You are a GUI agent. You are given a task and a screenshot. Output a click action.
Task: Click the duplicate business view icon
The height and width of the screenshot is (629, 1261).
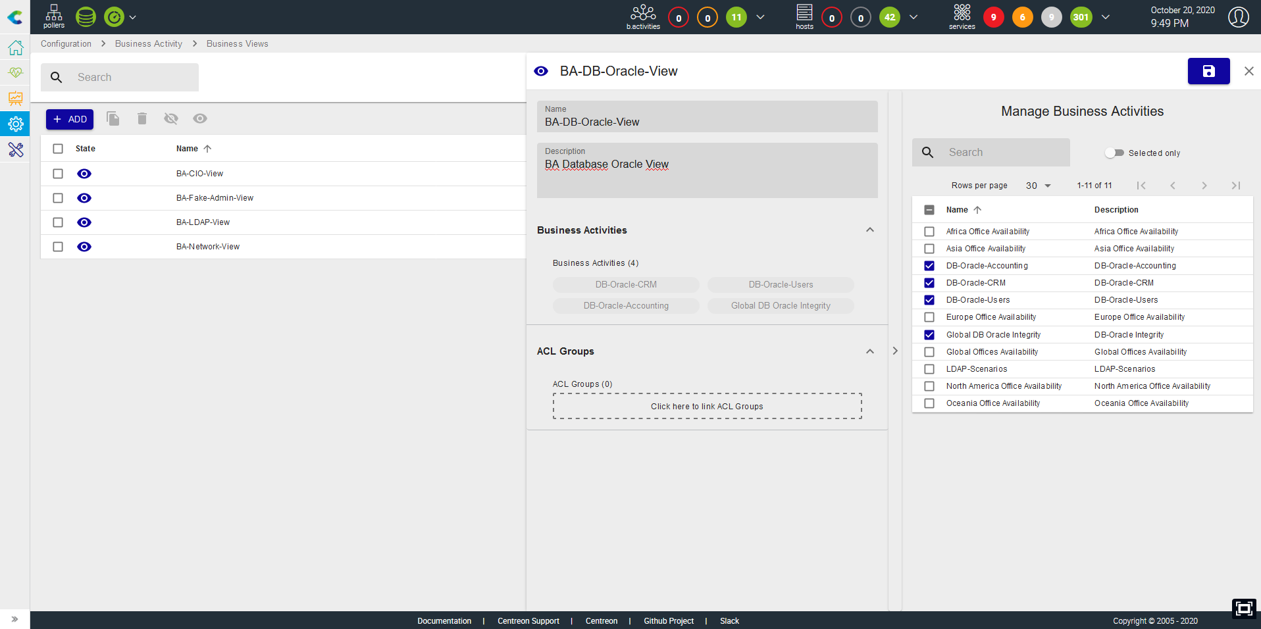pyautogui.click(x=113, y=118)
